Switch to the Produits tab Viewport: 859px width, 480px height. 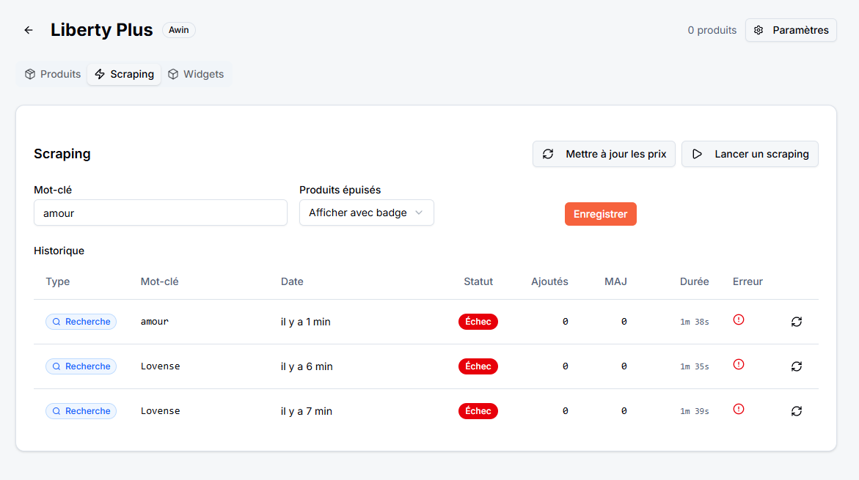[x=53, y=74]
